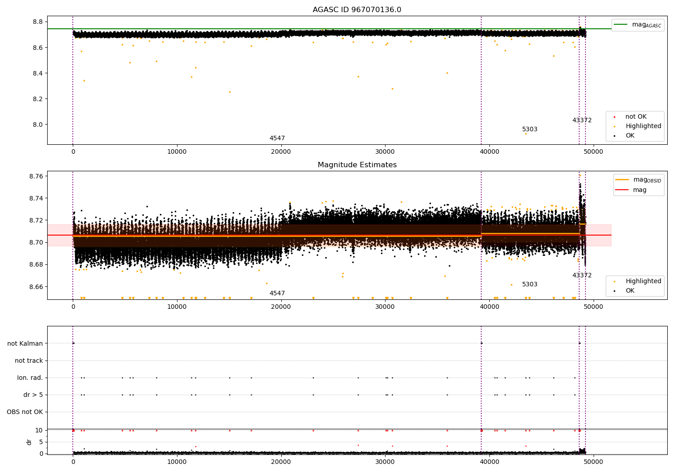Click the red line sample beside 'mag' legend label

tap(622, 190)
